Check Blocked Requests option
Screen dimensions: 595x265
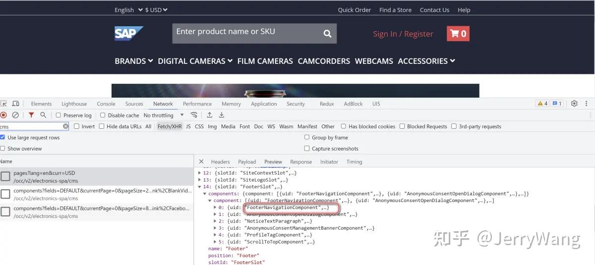pyautogui.click(x=402, y=126)
